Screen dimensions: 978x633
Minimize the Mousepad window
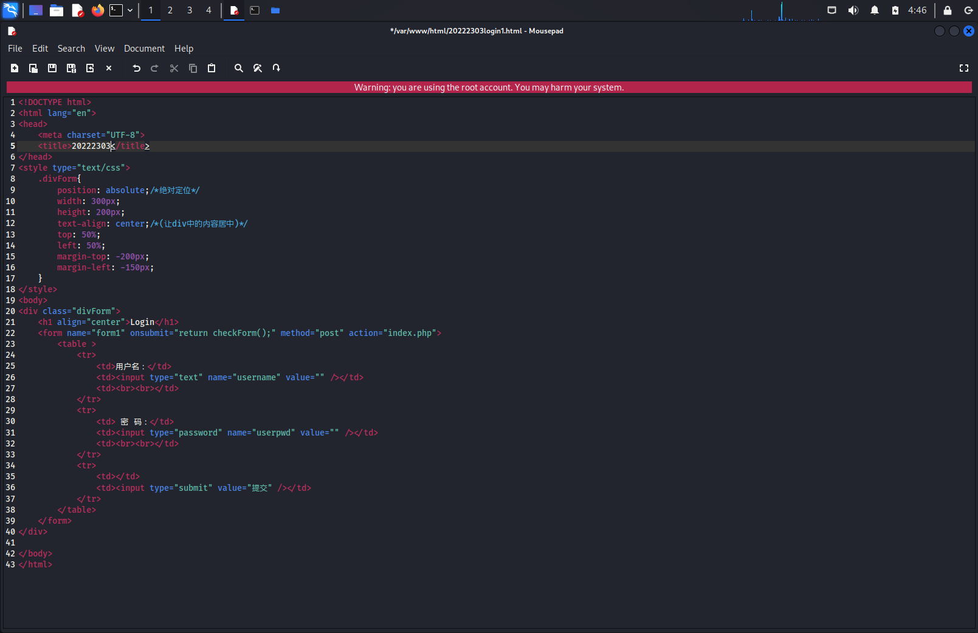tap(940, 31)
